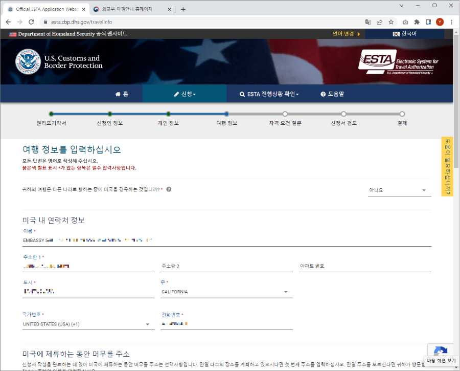Open ESTA 진행상황 확인 menu
Image resolution: width=460 pixels, height=371 pixels.
[x=269, y=94]
